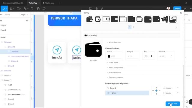Switch to the Wallet App file tab
This screenshot has height=108, width=192.
click(33, 3)
